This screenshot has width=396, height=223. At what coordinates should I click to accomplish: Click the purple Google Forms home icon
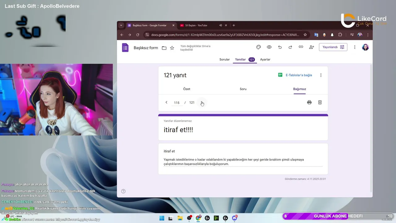coord(125,48)
